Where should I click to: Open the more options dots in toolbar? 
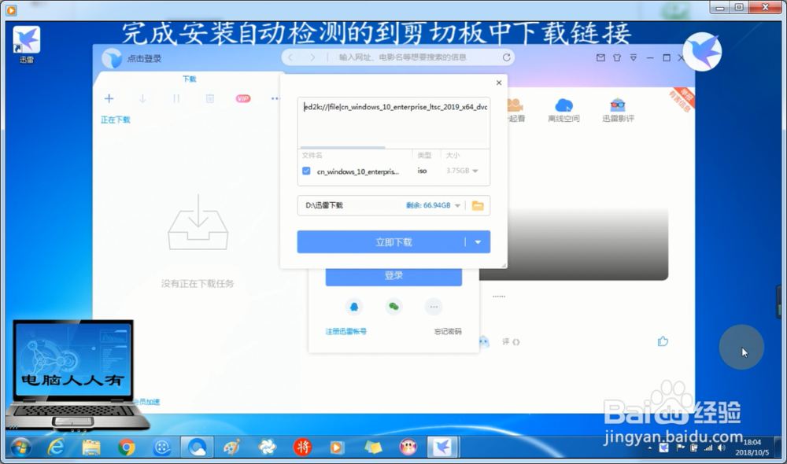275,99
